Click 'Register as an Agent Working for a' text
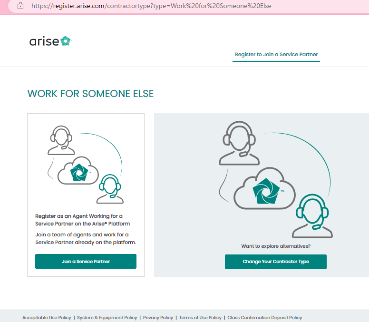The height and width of the screenshot is (322, 369). (79, 216)
